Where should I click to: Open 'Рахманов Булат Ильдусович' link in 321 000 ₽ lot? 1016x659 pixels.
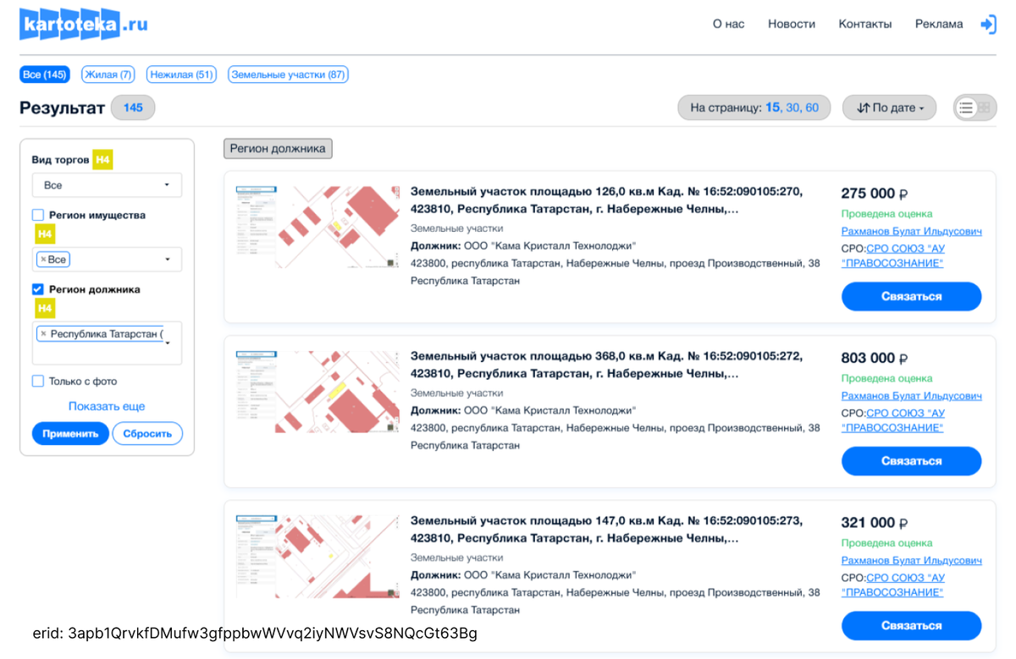click(912, 561)
